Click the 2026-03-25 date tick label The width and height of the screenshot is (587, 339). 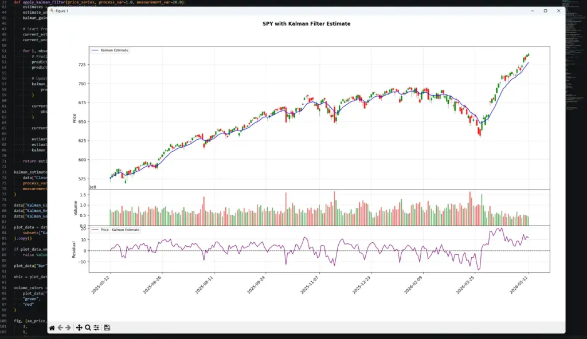click(465, 285)
